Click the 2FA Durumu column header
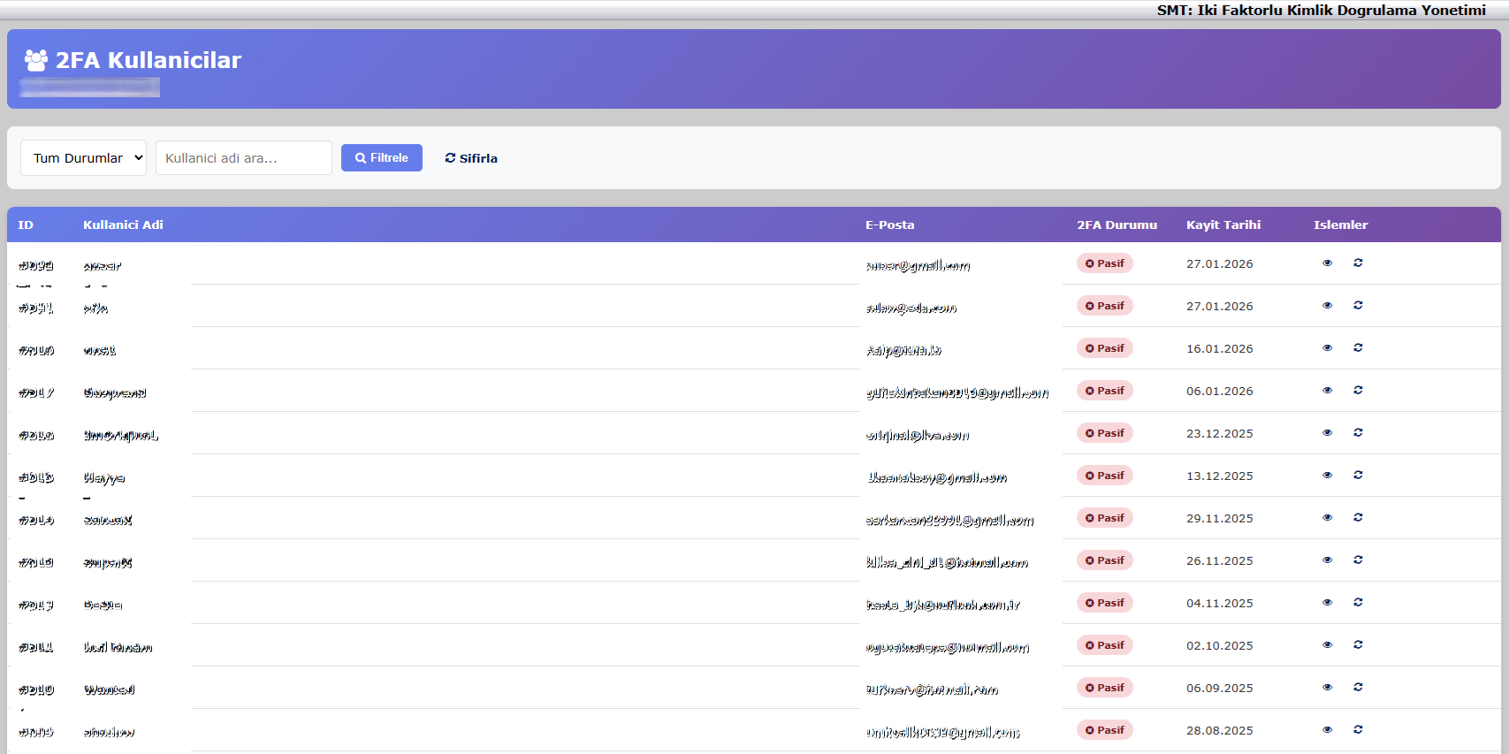Screen dimensions: 1509x754 [1117, 225]
